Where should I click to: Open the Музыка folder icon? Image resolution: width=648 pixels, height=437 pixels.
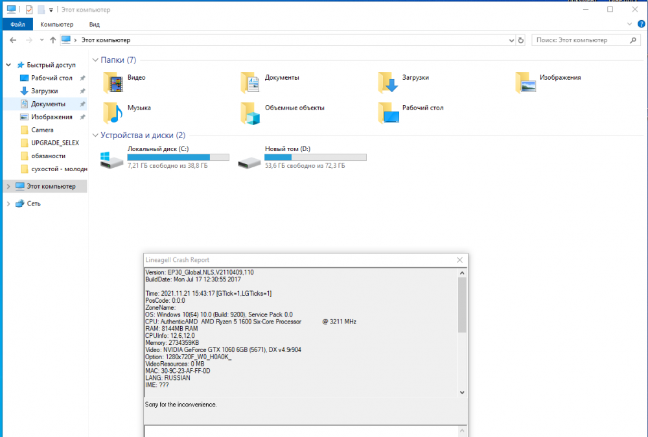click(113, 113)
